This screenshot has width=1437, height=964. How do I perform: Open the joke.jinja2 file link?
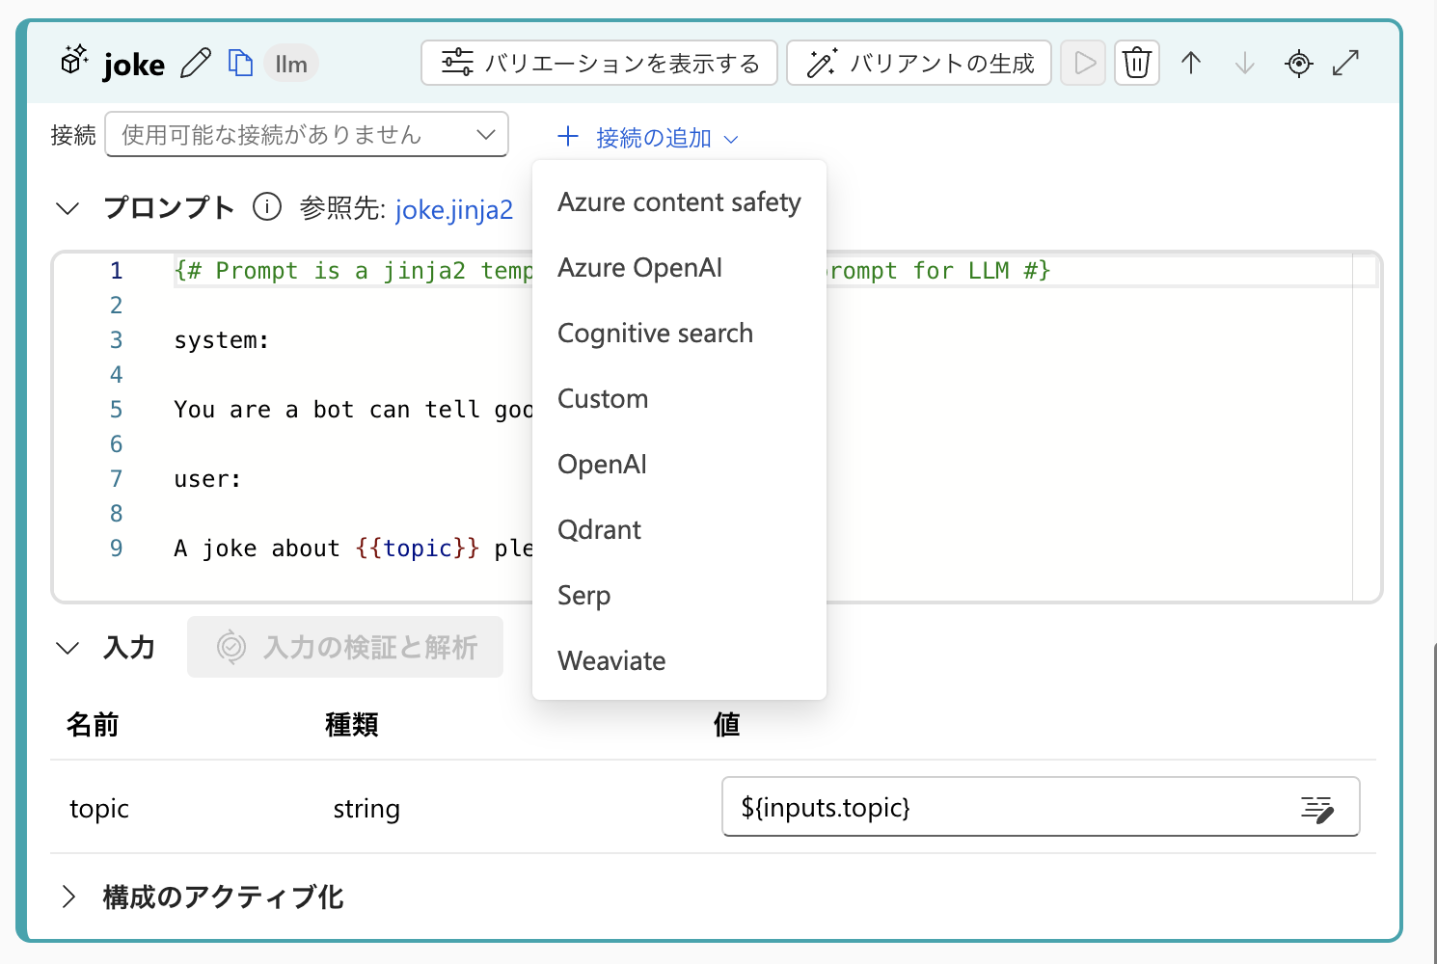point(454,209)
